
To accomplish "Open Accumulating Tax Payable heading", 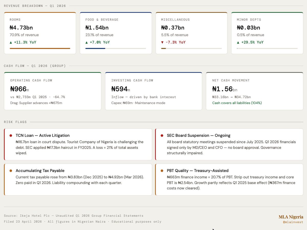I will click(40, 171).
